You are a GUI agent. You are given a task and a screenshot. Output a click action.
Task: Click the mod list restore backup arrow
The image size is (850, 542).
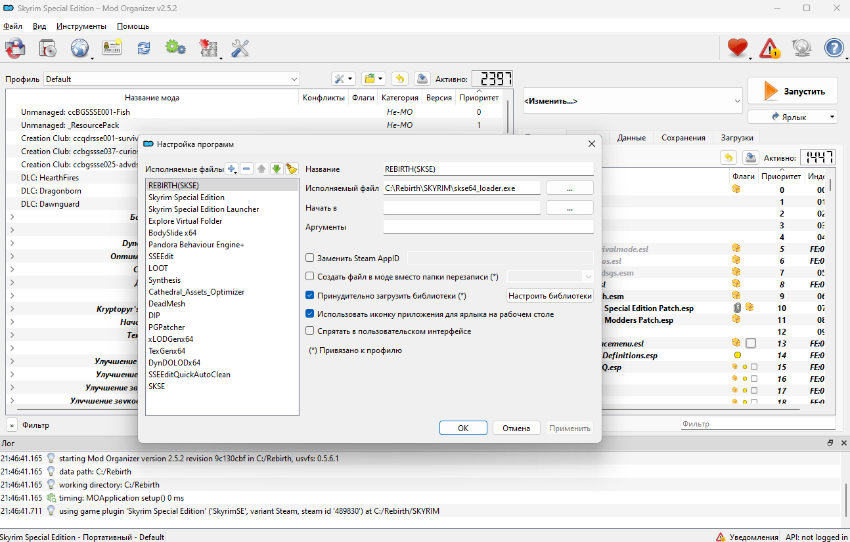click(x=400, y=79)
